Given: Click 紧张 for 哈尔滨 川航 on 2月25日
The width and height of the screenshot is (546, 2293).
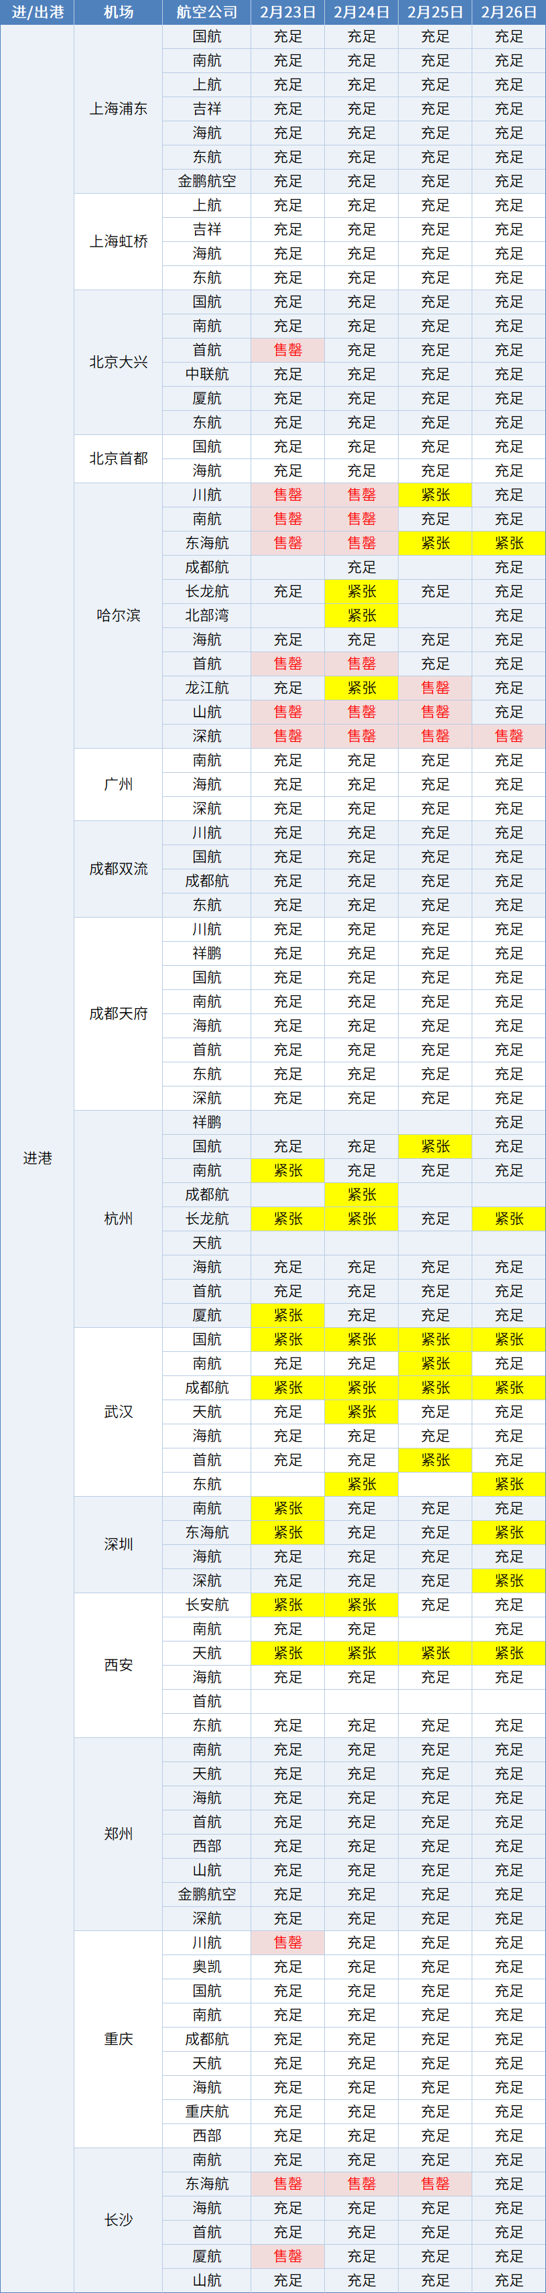Looking at the screenshot, I should tap(435, 495).
